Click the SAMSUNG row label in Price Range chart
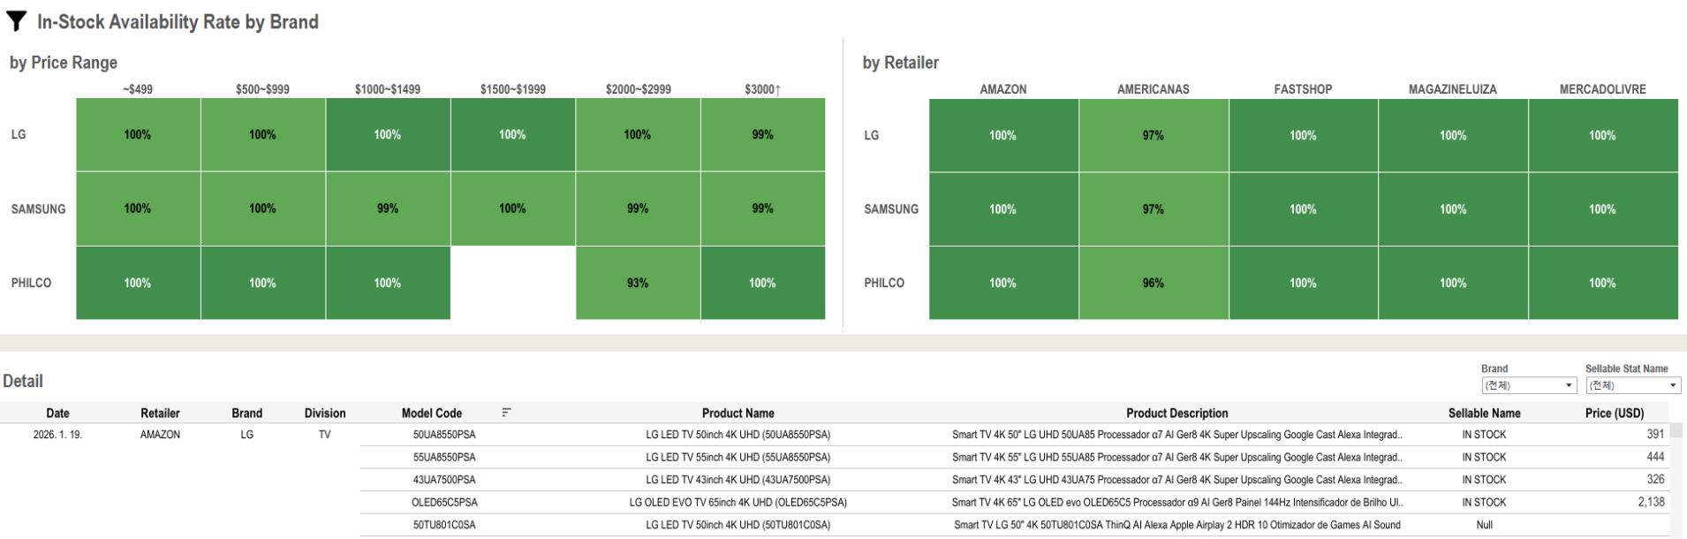Viewport: 1687px width, 539px height. [x=38, y=209]
